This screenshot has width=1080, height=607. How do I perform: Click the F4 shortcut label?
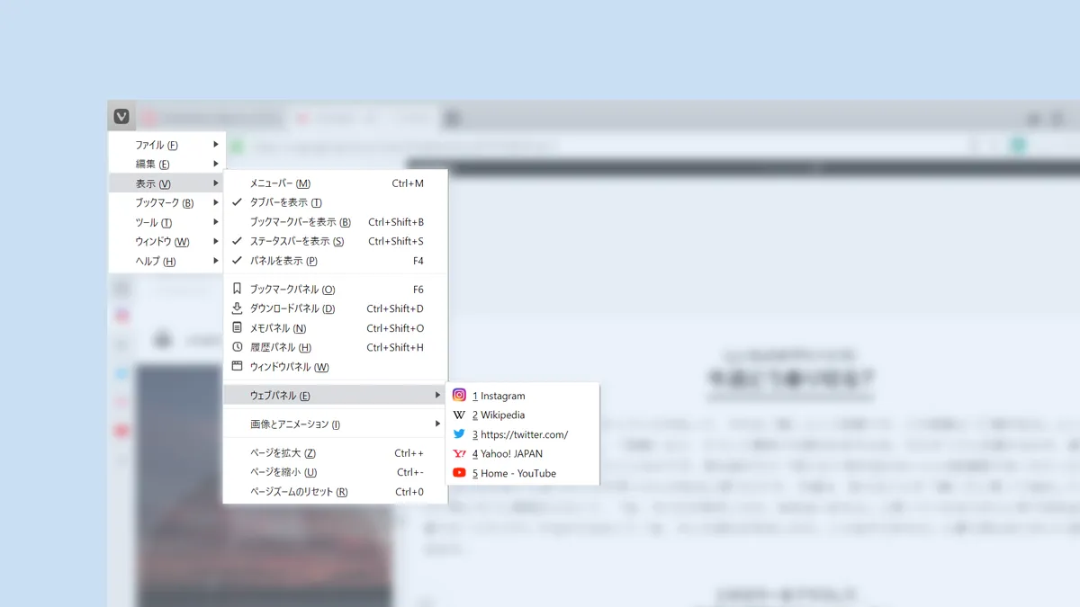tap(418, 261)
